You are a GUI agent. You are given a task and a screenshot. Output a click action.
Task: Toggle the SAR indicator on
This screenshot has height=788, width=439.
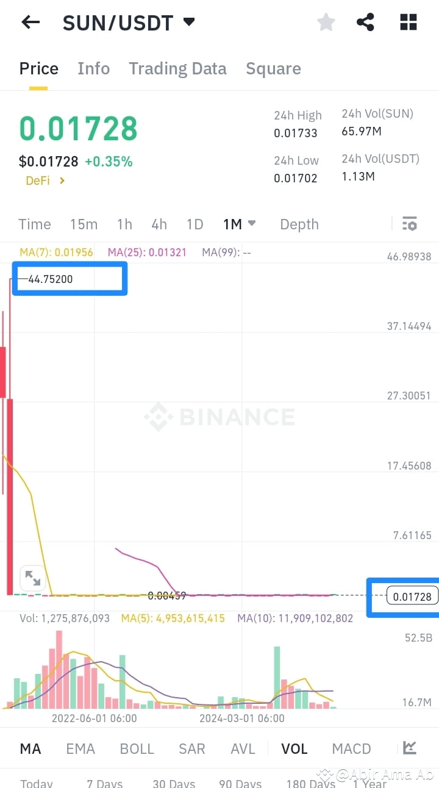pos(192,748)
